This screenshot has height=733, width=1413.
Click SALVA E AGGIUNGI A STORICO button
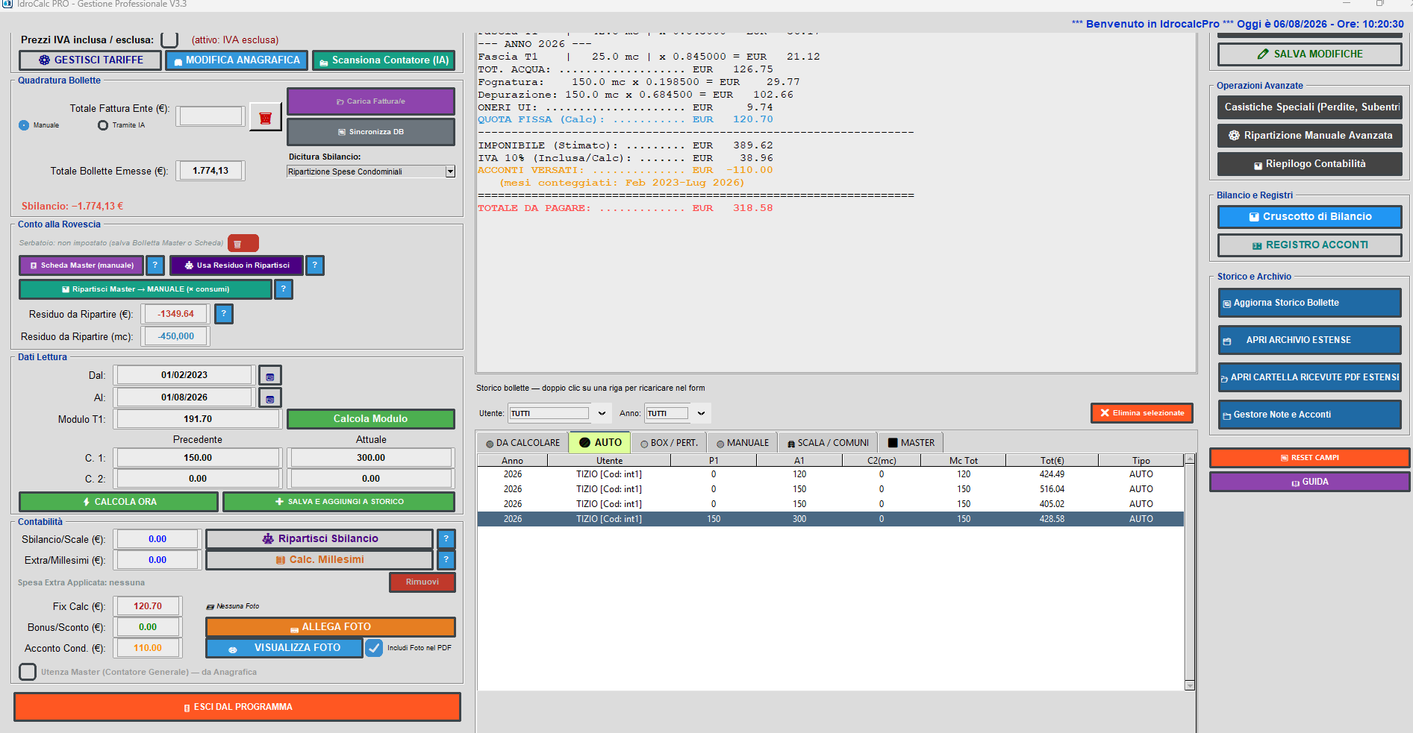click(x=339, y=502)
